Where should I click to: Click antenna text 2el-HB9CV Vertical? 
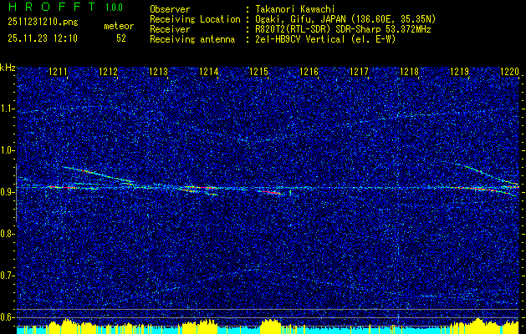(300, 39)
